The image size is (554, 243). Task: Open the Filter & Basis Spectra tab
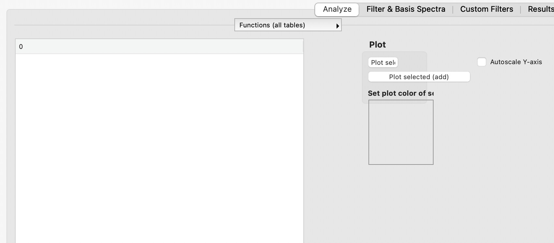tap(406, 9)
